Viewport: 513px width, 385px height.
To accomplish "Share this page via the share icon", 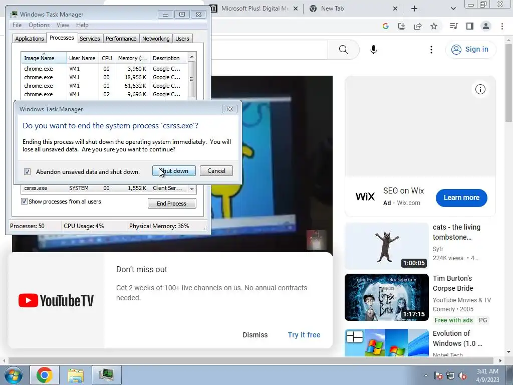I will [418, 26].
